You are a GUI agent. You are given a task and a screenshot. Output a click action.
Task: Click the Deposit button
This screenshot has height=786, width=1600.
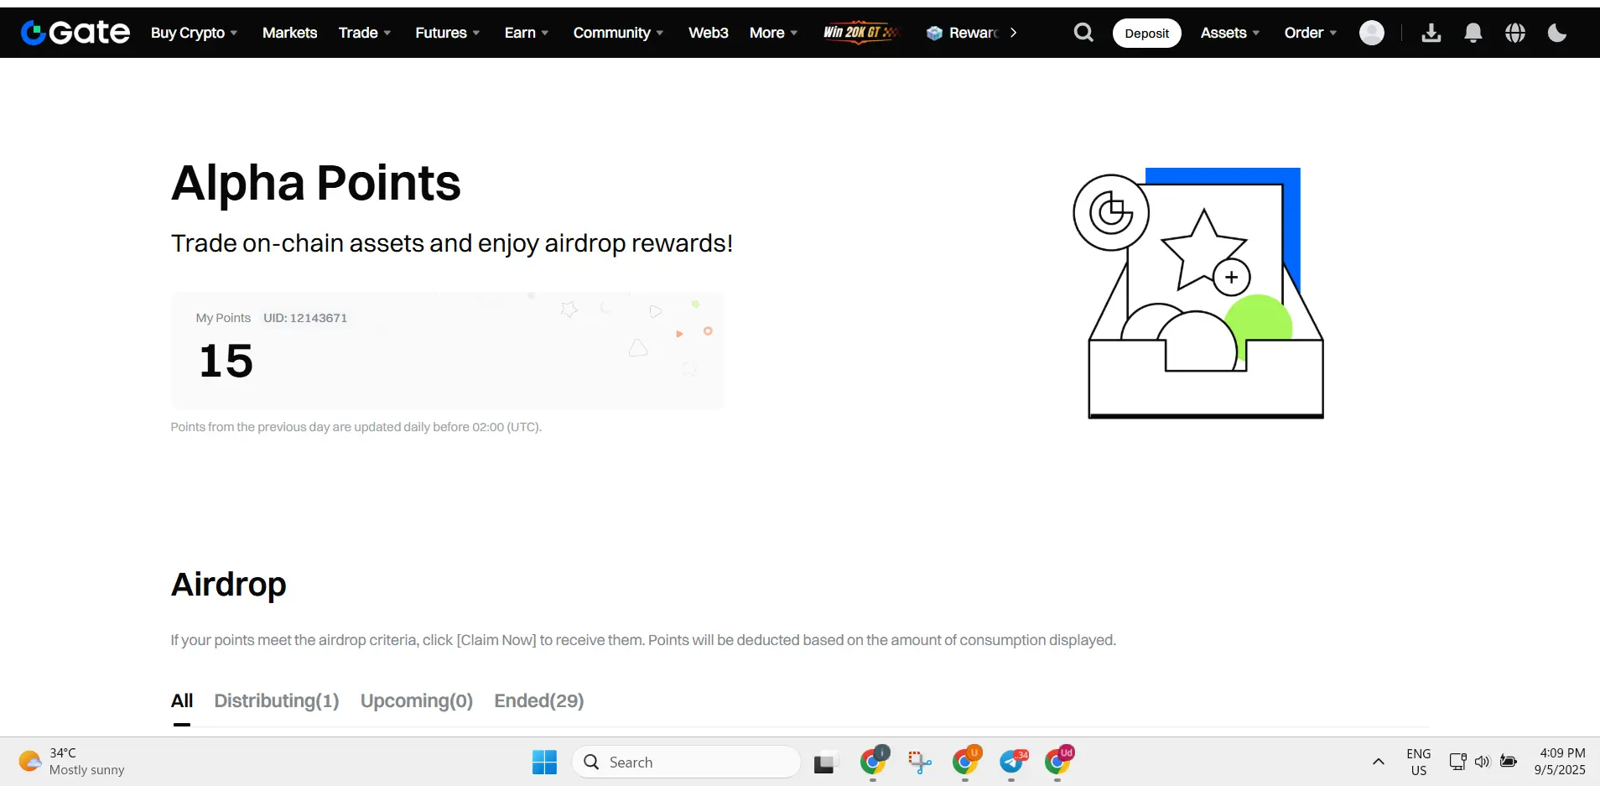(1146, 33)
